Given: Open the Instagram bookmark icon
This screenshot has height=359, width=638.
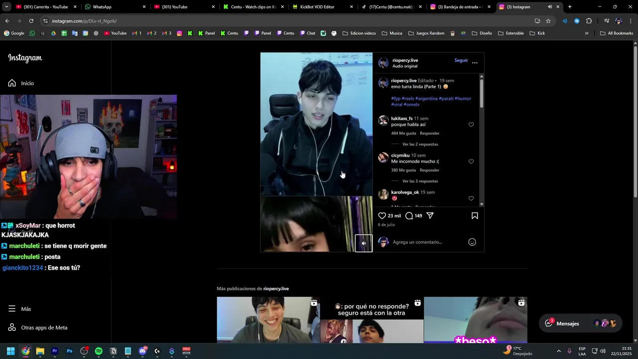Looking at the screenshot, I should click(179, 33).
